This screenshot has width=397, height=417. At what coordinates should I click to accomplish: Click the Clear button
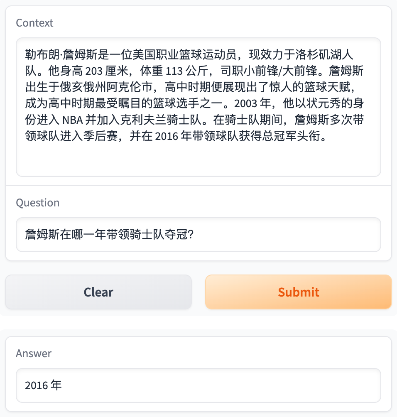coord(98,292)
